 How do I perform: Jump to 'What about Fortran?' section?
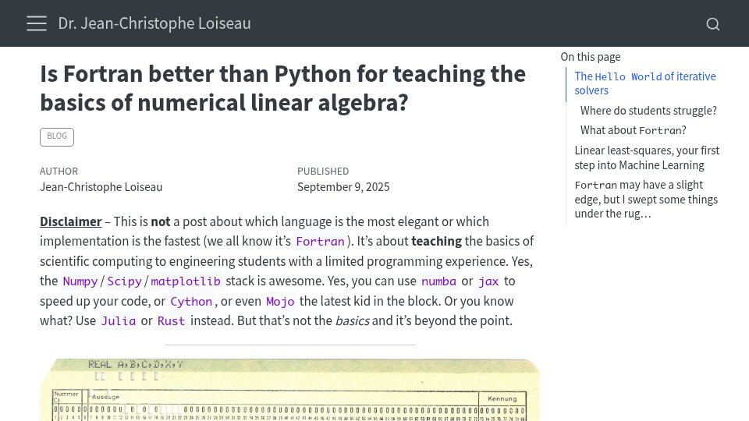click(x=633, y=130)
